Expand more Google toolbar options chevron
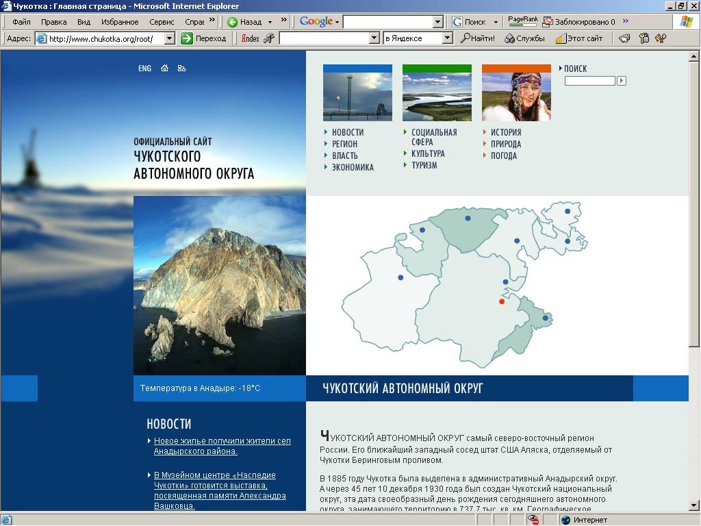701x526 pixels. point(626,21)
